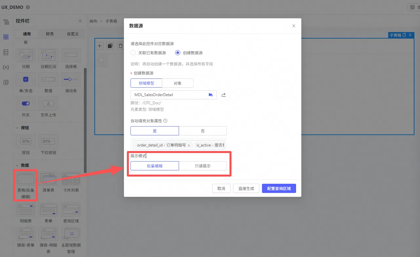Click the 直接生成 button
Image resolution: width=420 pixels, height=257 pixels.
[x=246, y=188]
